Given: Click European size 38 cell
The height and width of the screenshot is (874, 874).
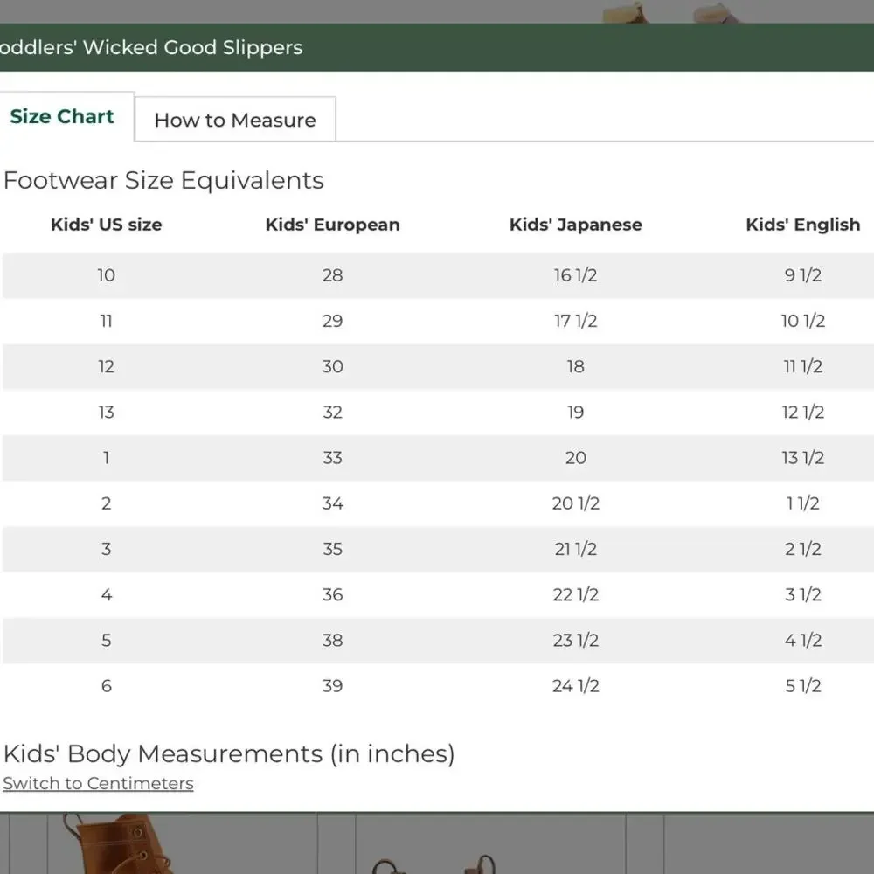Looking at the screenshot, I should click(x=333, y=640).
